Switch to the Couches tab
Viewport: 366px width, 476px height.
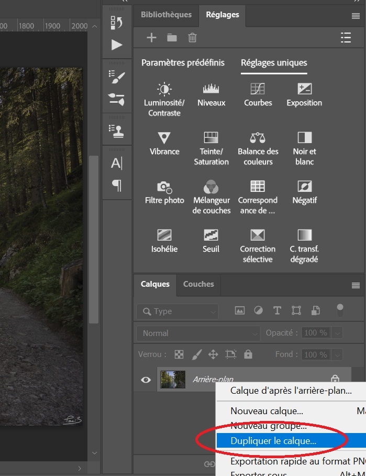coord(198,284)
